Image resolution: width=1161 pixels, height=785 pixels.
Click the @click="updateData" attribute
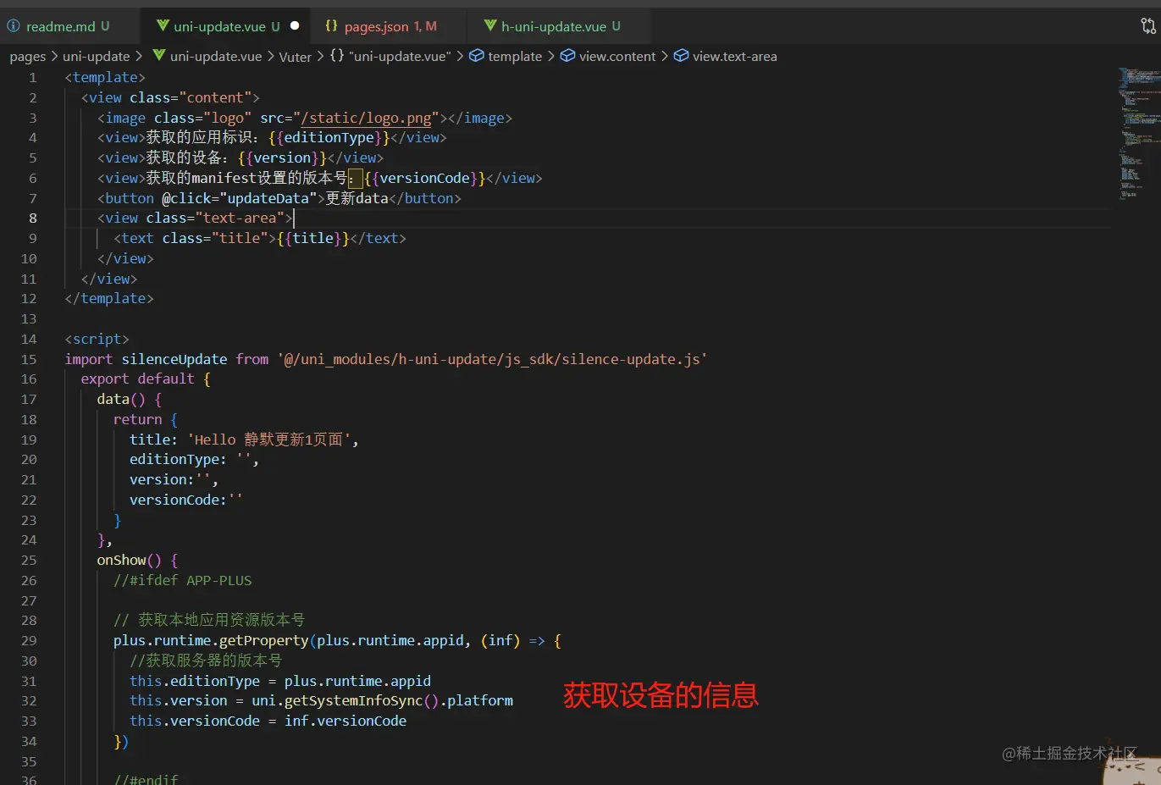click(x=240, y=198)
